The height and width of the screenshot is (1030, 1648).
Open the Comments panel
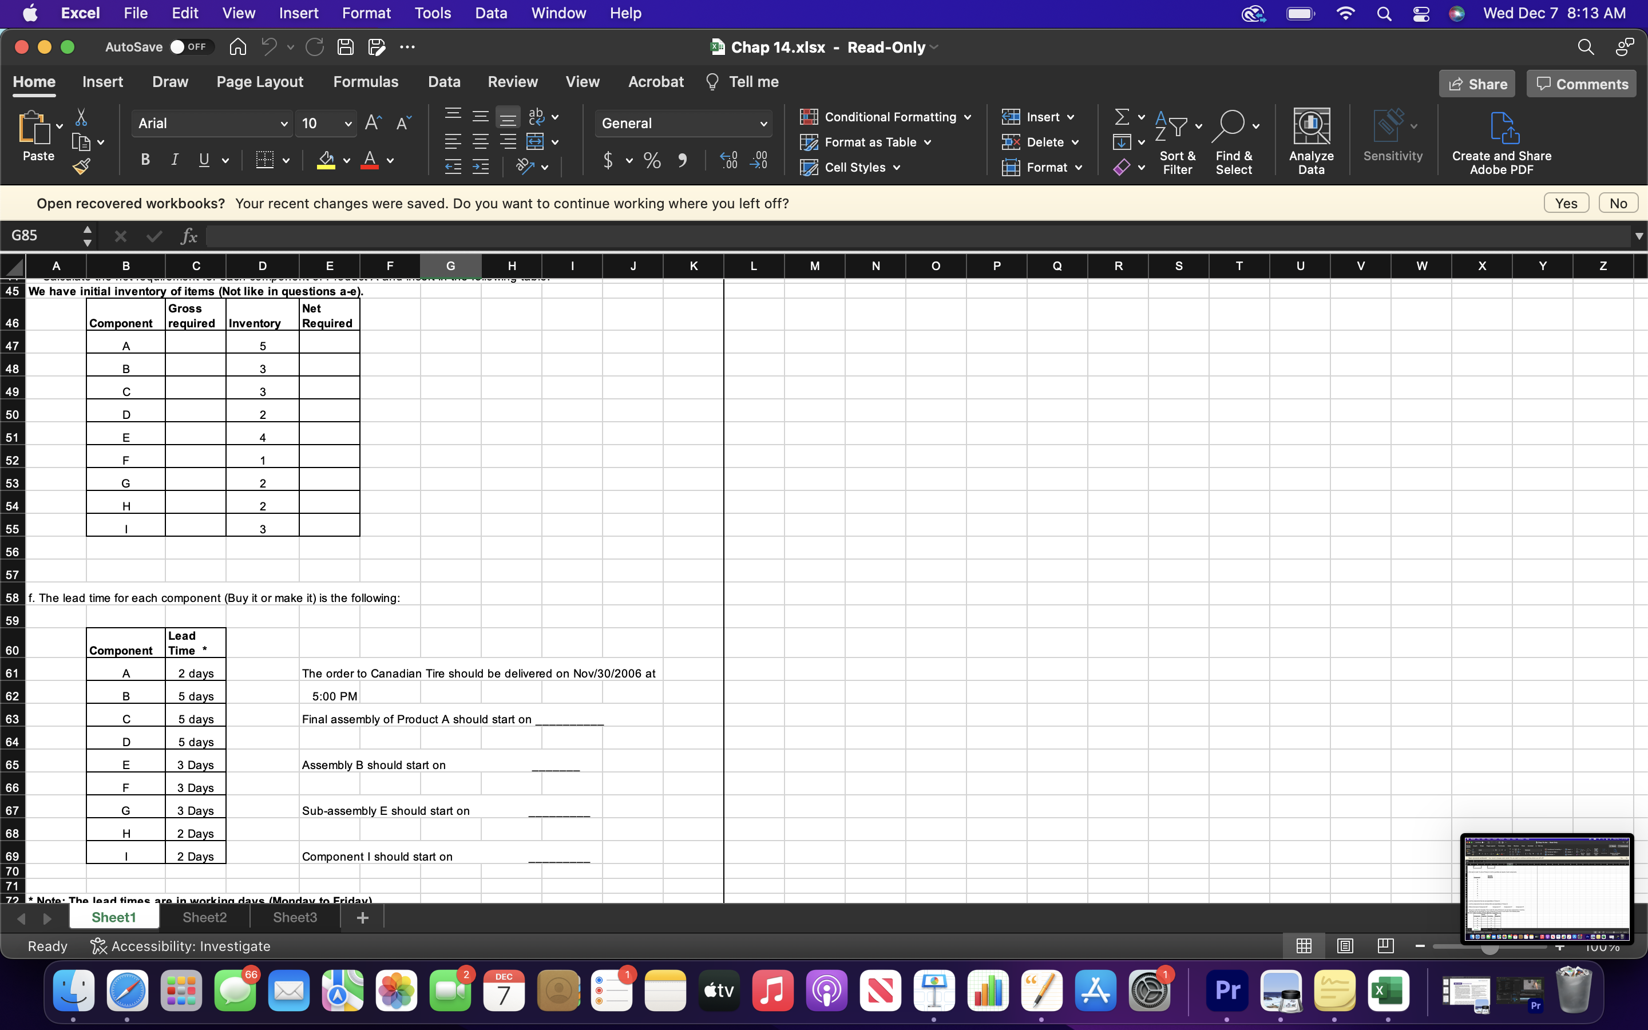point(1580,83)
